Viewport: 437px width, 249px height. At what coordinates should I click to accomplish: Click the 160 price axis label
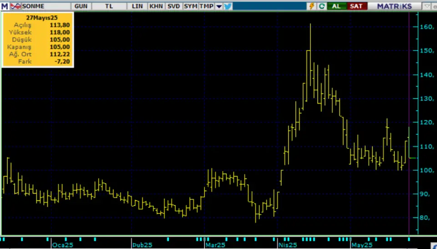(x=427, y=27)
